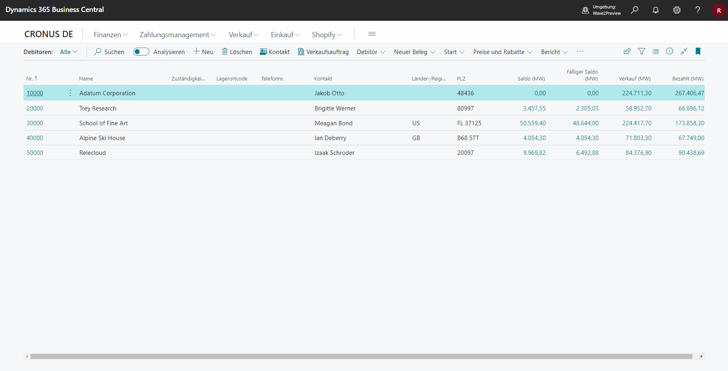Click CRONUS DE company name
The width and height of the screenshot is (728, 371).
click(x=49, y=34)
